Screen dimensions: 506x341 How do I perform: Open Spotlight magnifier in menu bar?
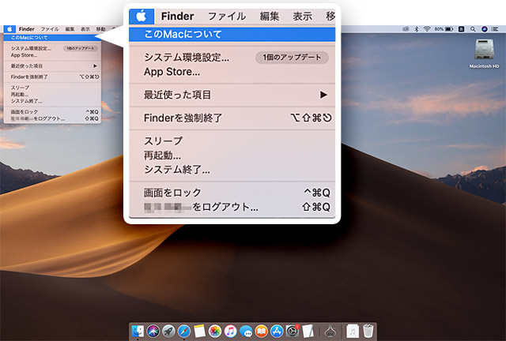[473, 29]
